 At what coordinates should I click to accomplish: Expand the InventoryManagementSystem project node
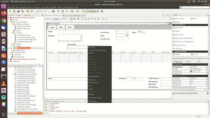pyautogui.click(x=9, y=59)
